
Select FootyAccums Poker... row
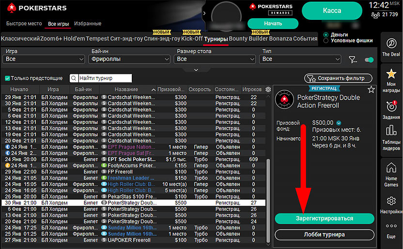(134, 166)
